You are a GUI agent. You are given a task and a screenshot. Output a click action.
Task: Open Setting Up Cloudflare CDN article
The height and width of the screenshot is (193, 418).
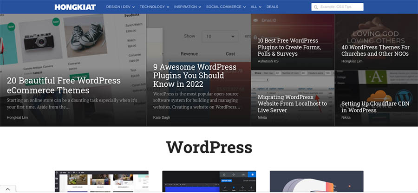375,107
